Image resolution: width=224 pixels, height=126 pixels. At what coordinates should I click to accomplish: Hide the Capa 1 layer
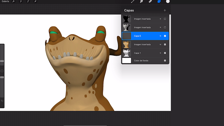[x=165, y=53]
